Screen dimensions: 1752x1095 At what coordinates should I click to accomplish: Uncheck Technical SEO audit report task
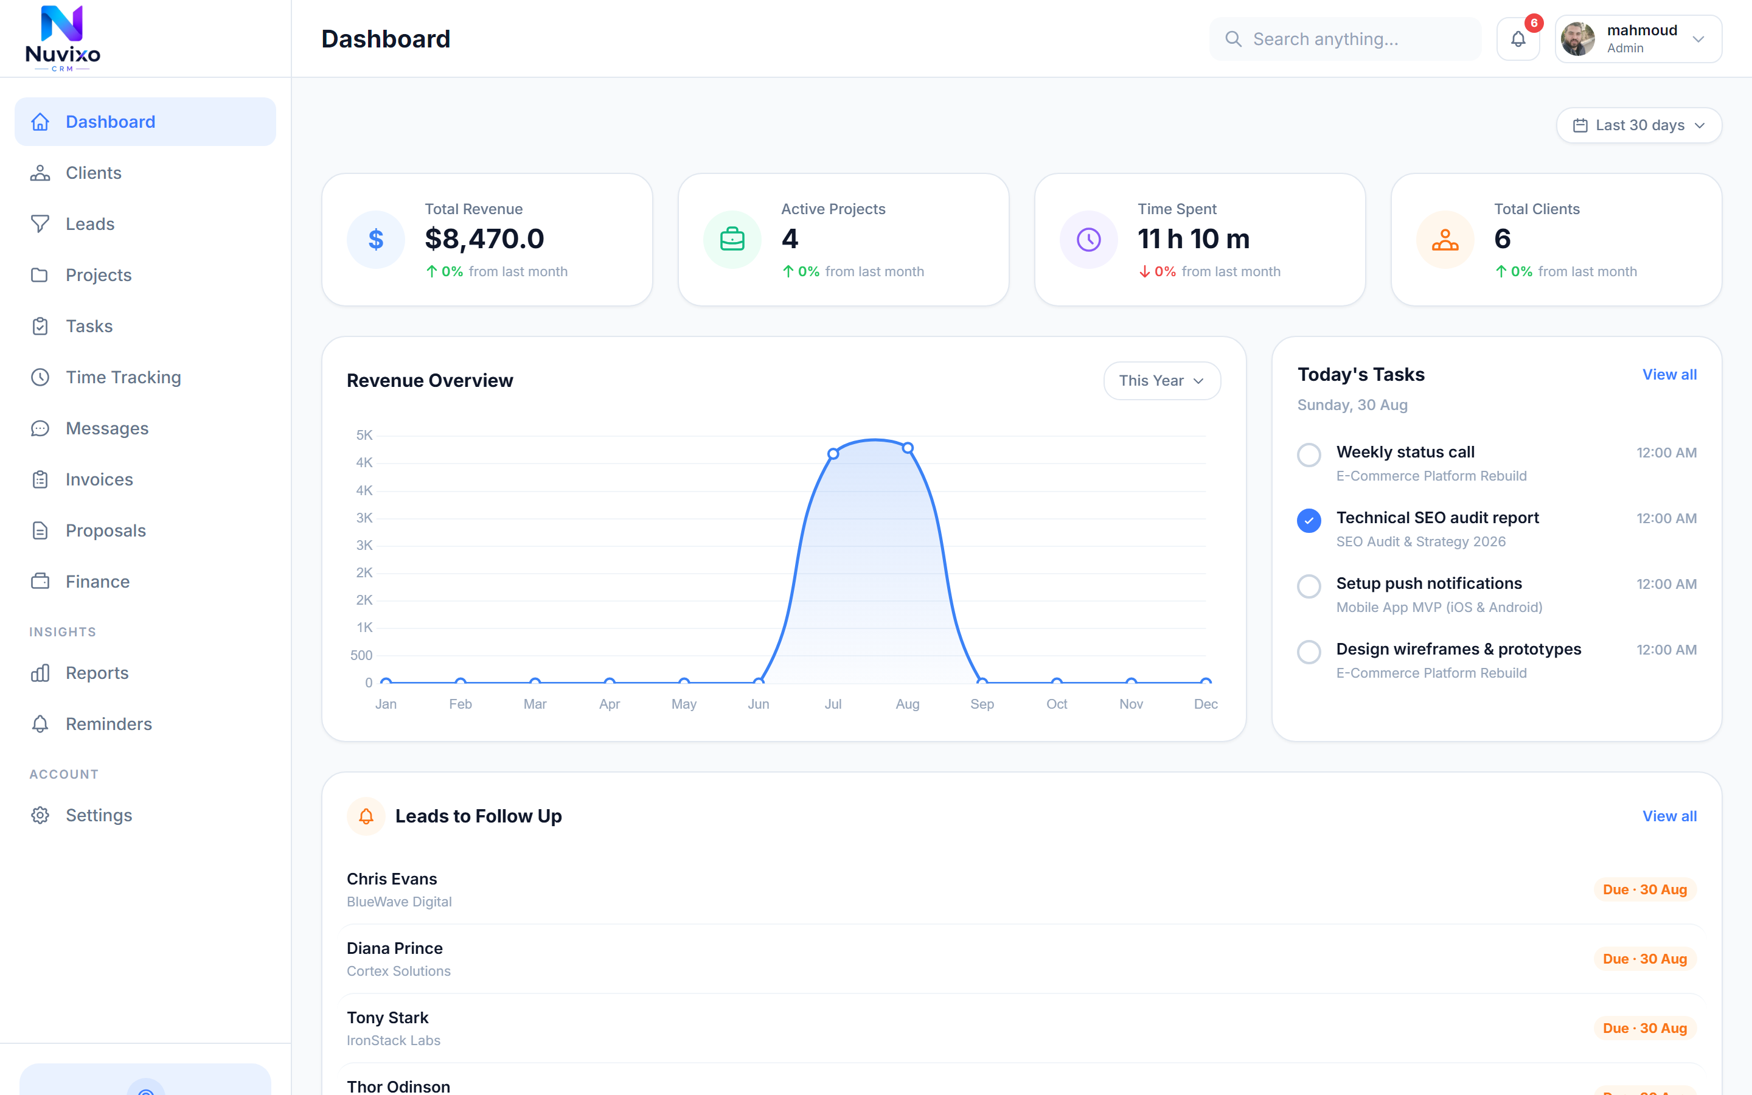[x=1309, y=521]
